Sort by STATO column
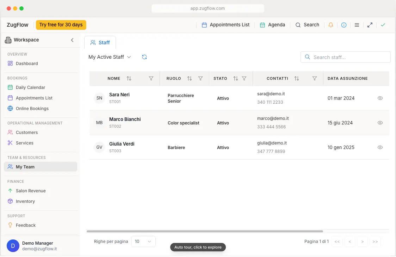The width and height of the screenshot is (396, 257). [x=236, y=78]
